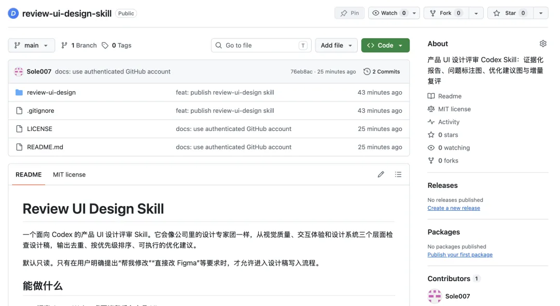Viewport: 560px width, 306px height.
Task: Open the About settings gear icon
Action: pos(543,43)
